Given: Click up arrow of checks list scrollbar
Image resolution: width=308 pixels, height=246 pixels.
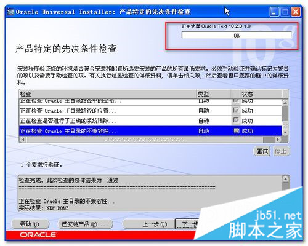Looking at the screenshot, I should 285,103.
